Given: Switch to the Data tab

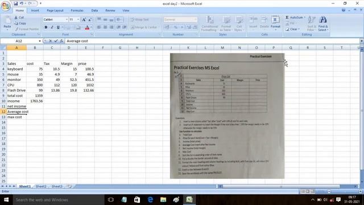Looking at the screenshot, I should [x=94, y=10].
